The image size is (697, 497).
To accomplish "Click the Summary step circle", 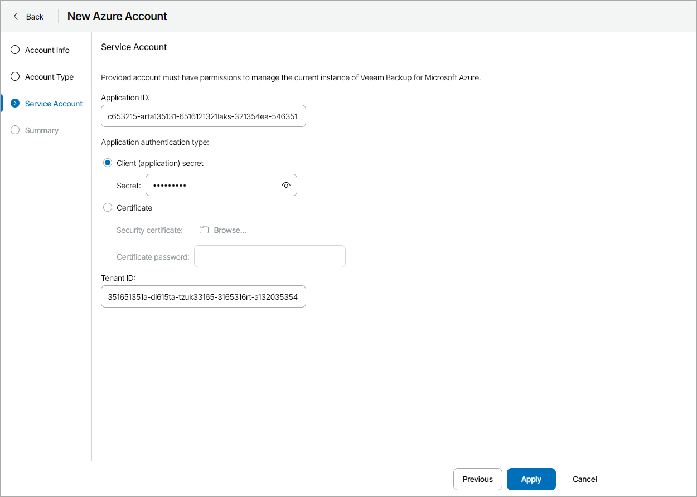I will (14, 130).
